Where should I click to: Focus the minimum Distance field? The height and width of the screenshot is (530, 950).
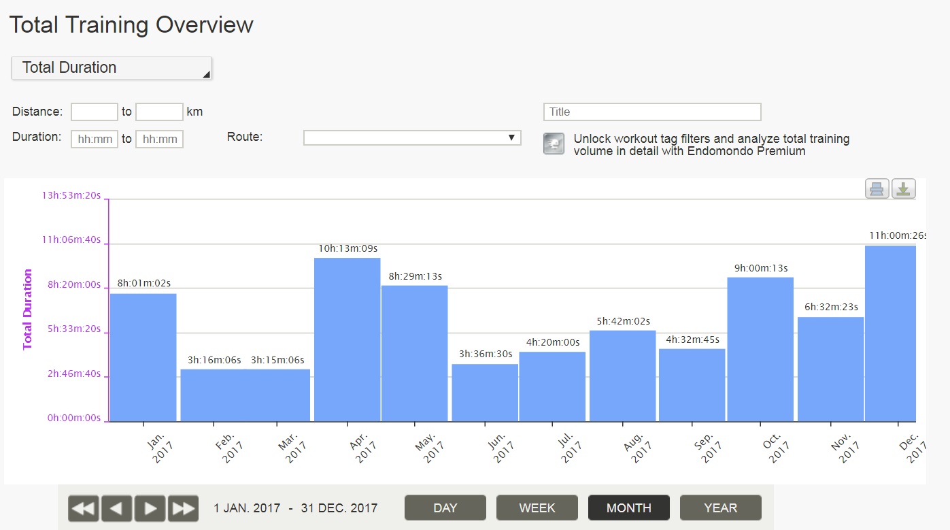coord(95,112)
